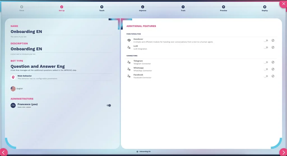287x156 pixels.
Task: Click the disabled icon next to LLM
Action: [x=273, y=47]
